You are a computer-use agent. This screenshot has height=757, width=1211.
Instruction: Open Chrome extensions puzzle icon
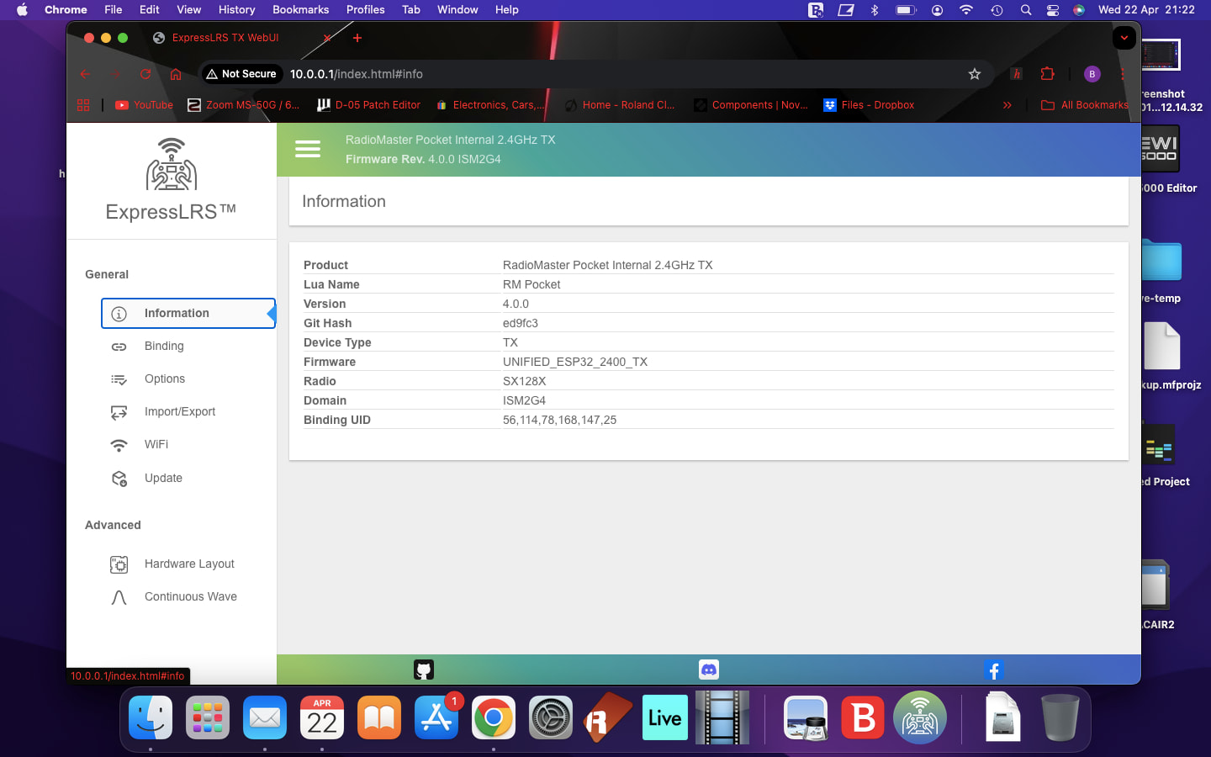(x=1047, y=74)
